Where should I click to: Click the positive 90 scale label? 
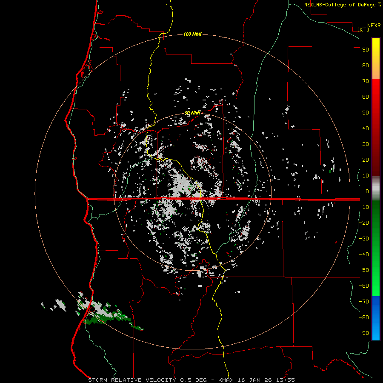pos(366,50)
